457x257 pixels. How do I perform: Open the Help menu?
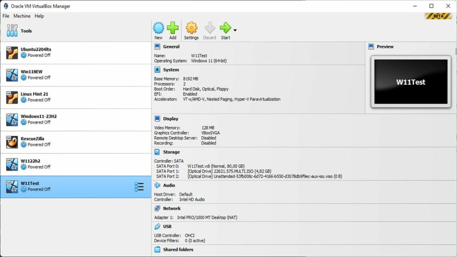click(39, 16)
